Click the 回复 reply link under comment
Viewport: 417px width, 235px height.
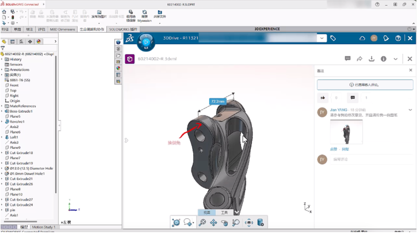point(345,149)
